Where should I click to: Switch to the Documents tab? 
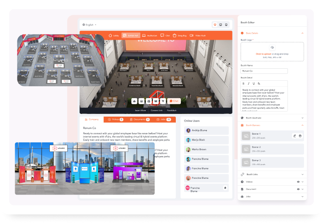[x=139, y=119]
